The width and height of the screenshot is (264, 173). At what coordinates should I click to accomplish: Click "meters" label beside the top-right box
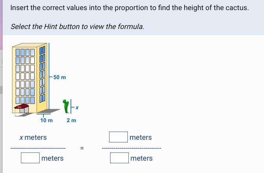tap(140, 137)
